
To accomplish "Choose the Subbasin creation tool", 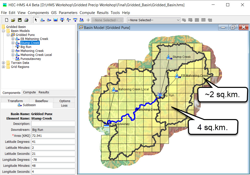I will [43, 20].
